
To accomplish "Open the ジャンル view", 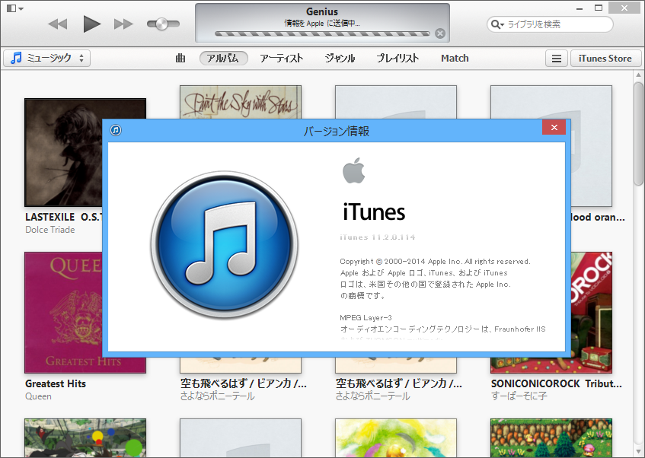I will 340,58.
